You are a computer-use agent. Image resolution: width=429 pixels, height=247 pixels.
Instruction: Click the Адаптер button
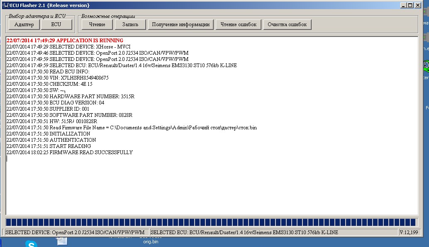pos(24,24)
